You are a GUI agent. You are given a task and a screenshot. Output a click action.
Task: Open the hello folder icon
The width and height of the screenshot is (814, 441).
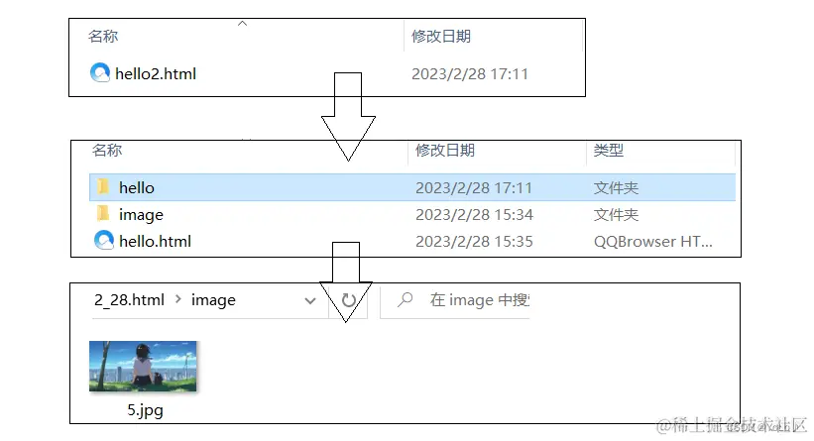pyautogui.click(x=103, y=186)
